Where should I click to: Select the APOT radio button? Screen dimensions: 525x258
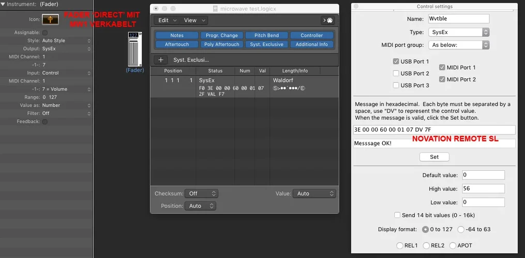pyautogui.click(x=453, y=246)
